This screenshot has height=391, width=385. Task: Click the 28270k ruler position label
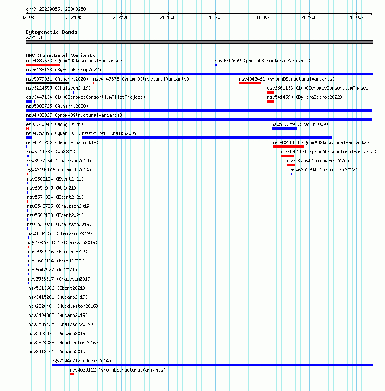pos(215,18)
